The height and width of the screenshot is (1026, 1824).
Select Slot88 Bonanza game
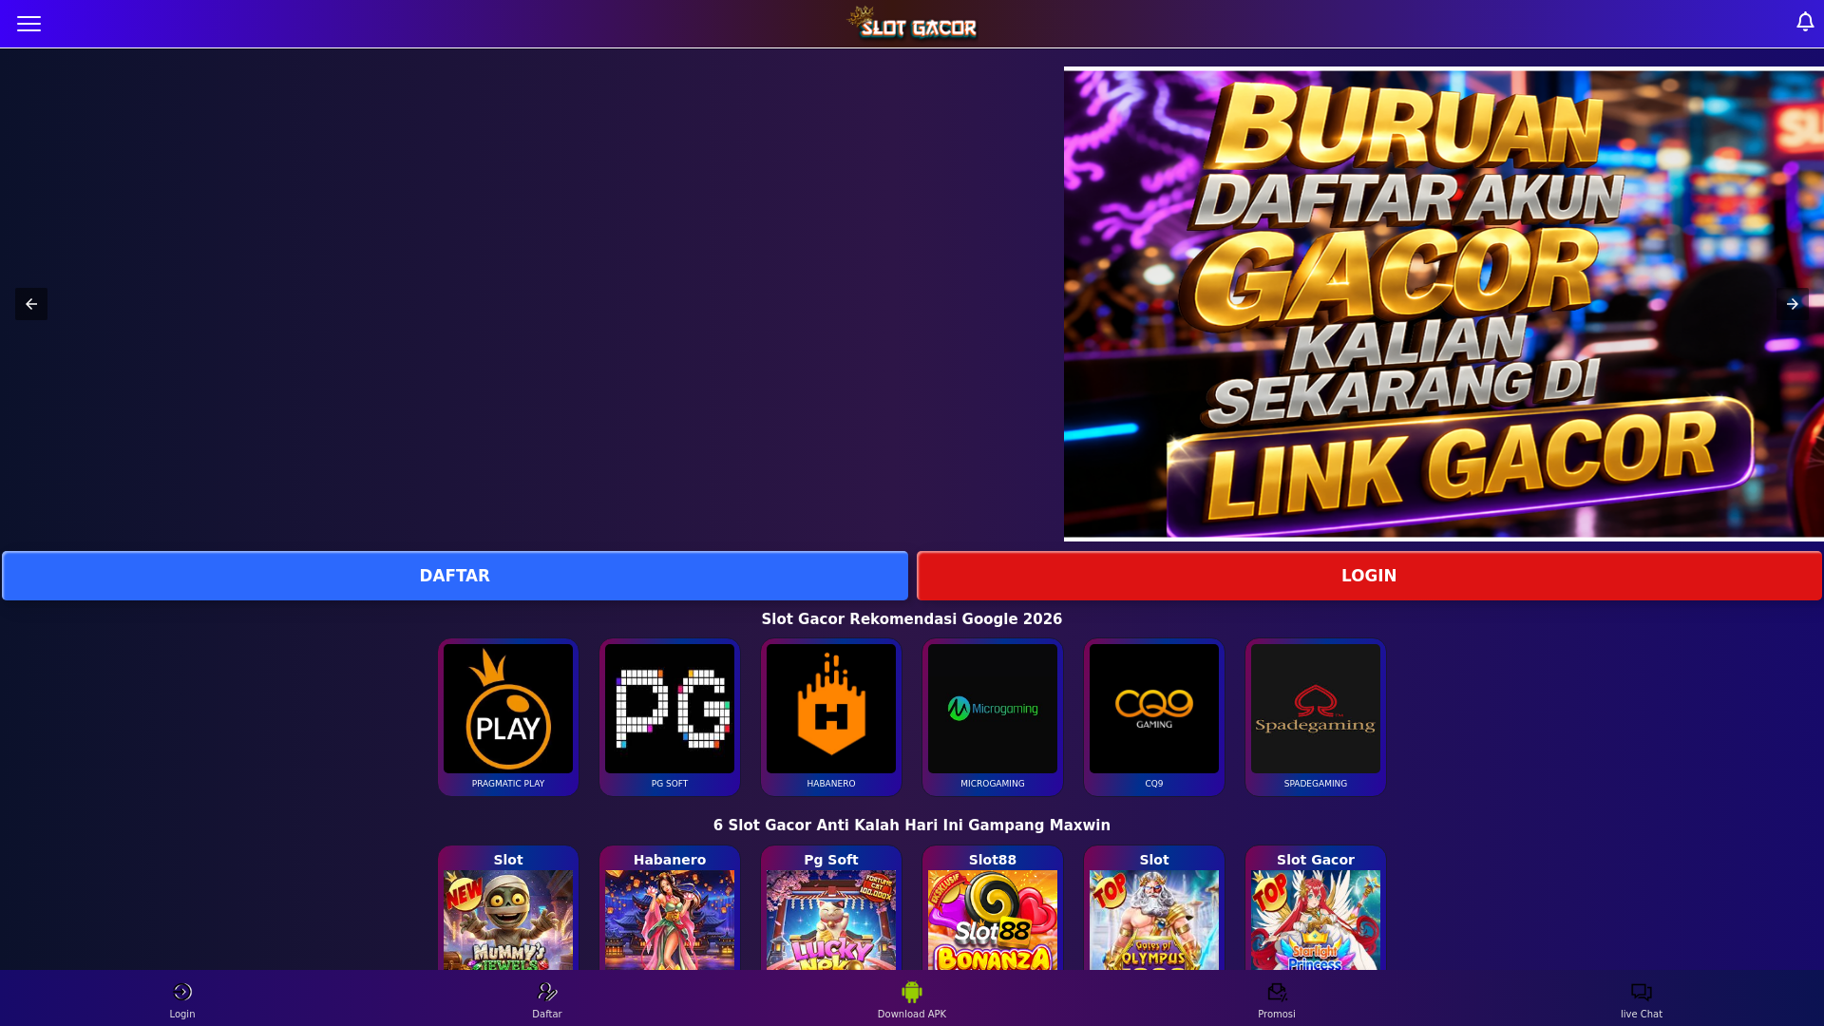pos(993,908)
